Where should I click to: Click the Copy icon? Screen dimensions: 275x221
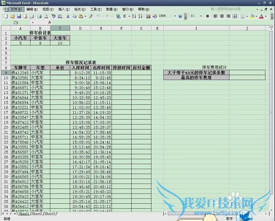coord(74,16)
